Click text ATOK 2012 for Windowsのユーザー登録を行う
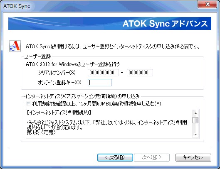The height and width of the screenshot is (169, 220). coord(73,64)
